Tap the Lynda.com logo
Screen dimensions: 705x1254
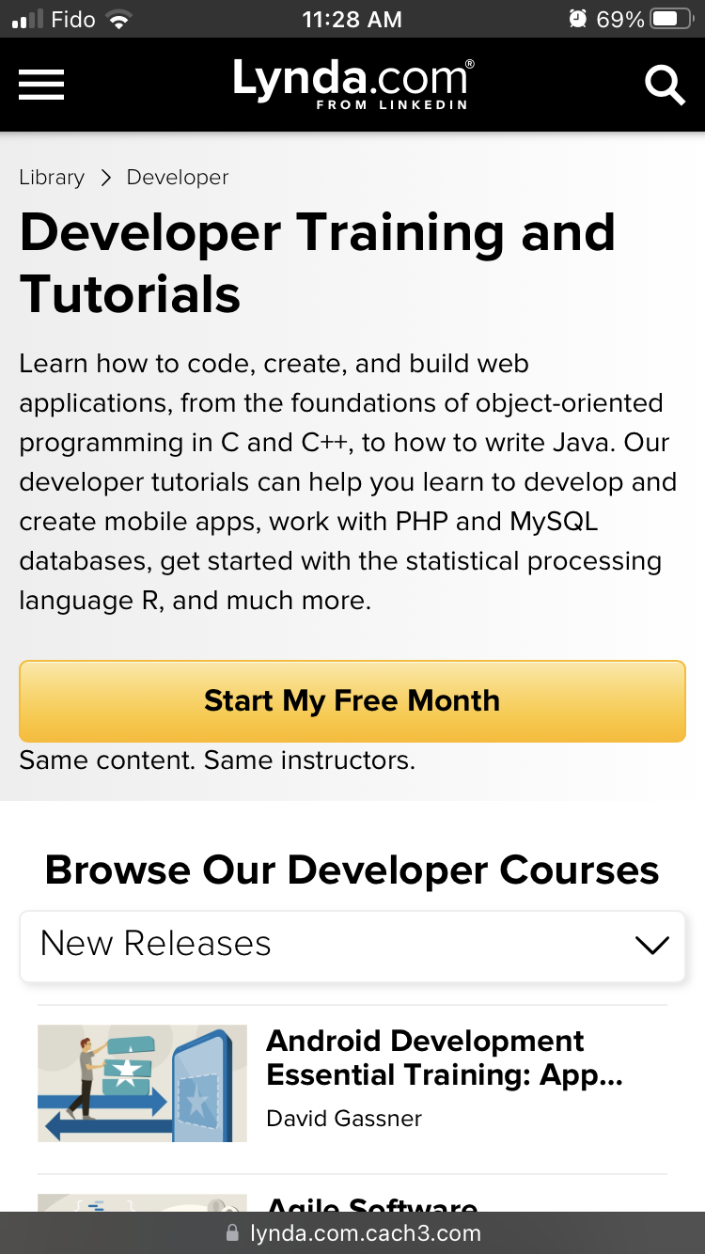click(352, 83)
